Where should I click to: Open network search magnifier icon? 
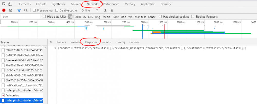click(x=26, y=10)
